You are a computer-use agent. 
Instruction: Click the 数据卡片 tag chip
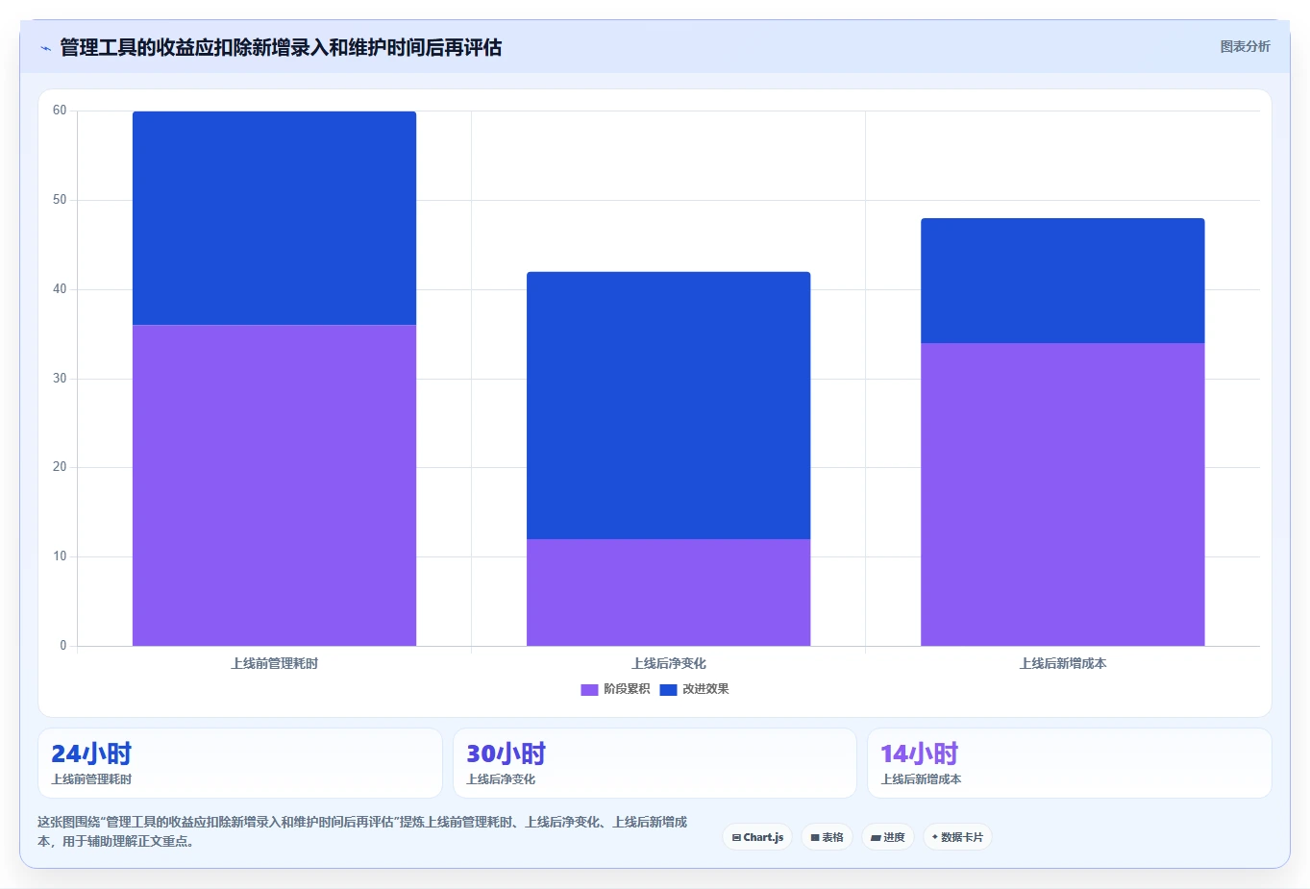click(x=957, y=837)
